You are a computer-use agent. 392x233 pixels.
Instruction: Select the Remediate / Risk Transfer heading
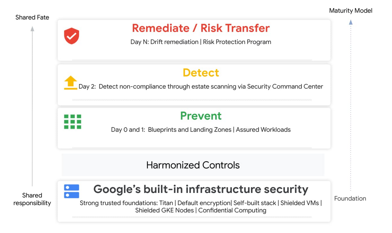coord(201,28)
